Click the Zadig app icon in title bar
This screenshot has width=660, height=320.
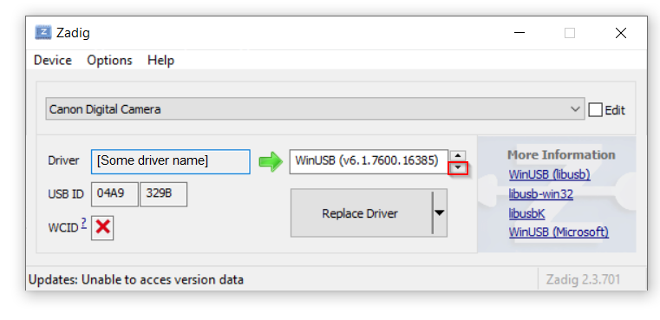click(x=43, y=32)
